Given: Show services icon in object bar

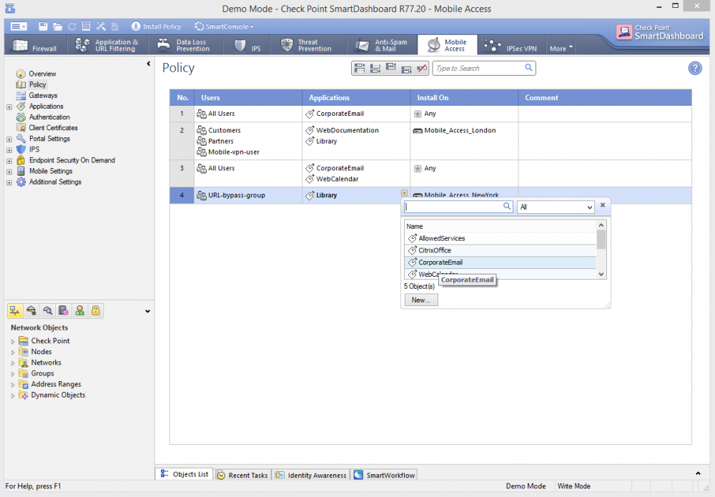Looking at the screenshot, I should point(31,311).
